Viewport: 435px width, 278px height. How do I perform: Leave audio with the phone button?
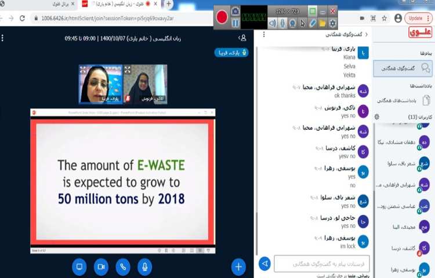click(x=123, y=266)
